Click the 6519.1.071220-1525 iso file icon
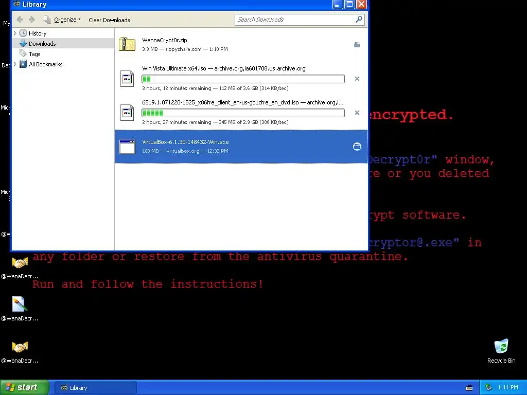This screenshot has width=527, height=395. pos(127,113)
